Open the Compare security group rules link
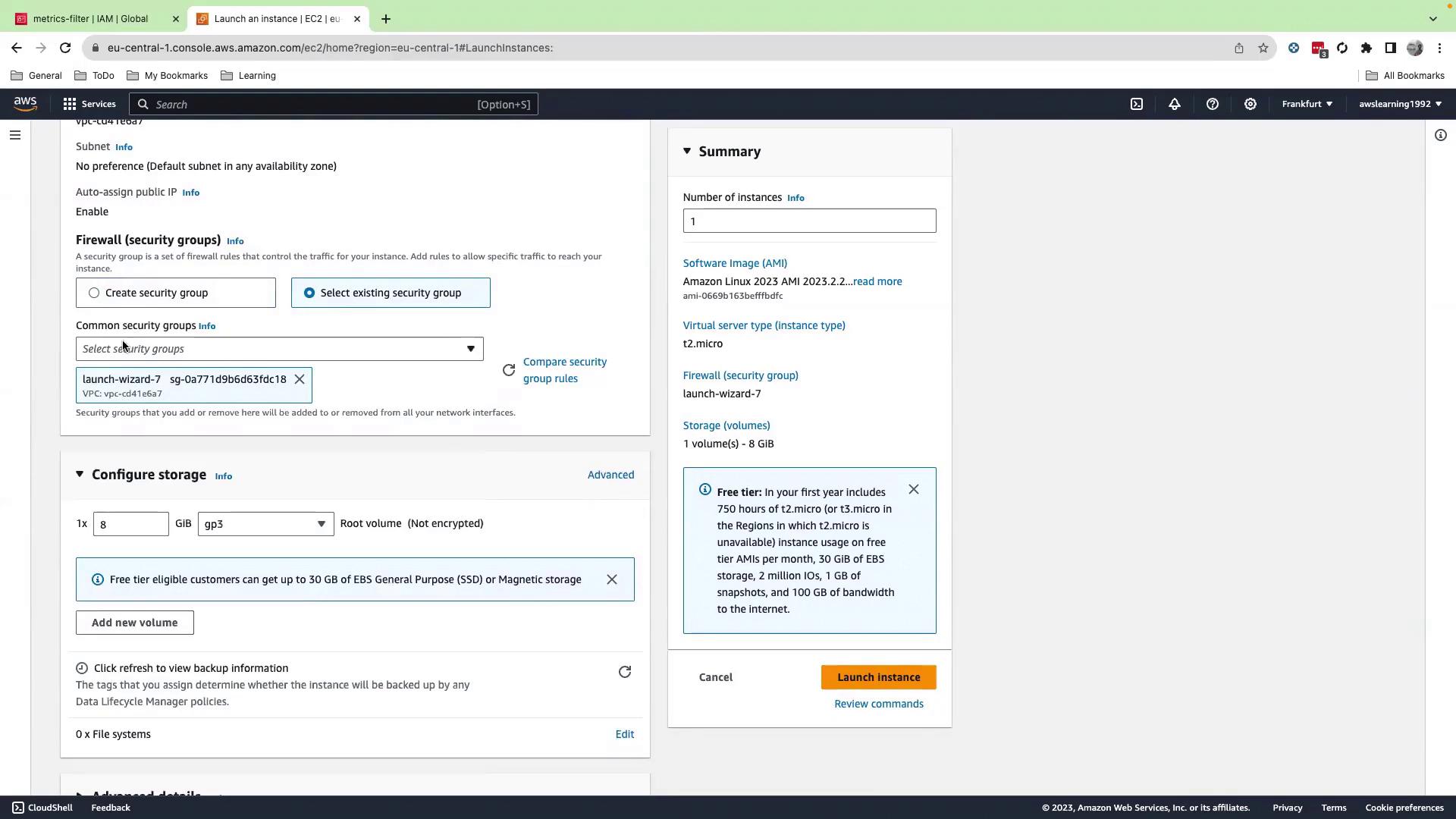Viewport: 1456px width, 819px height. [564, 370]
